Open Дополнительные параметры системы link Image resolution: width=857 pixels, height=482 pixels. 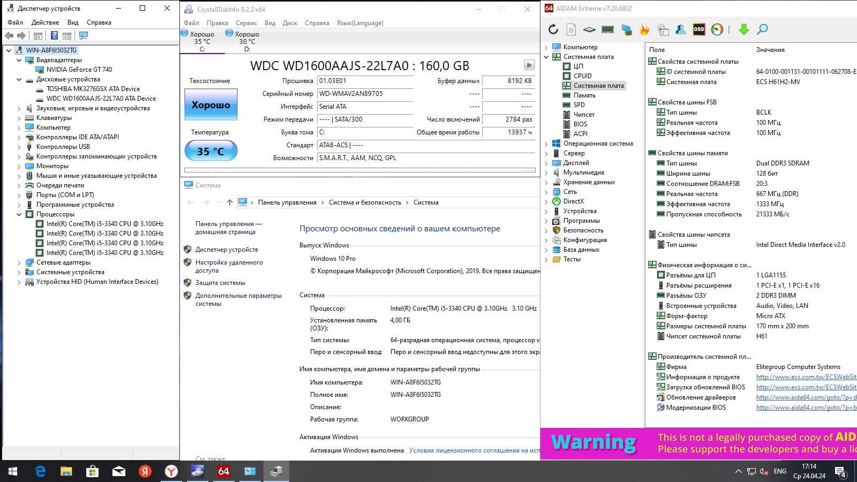238,299
